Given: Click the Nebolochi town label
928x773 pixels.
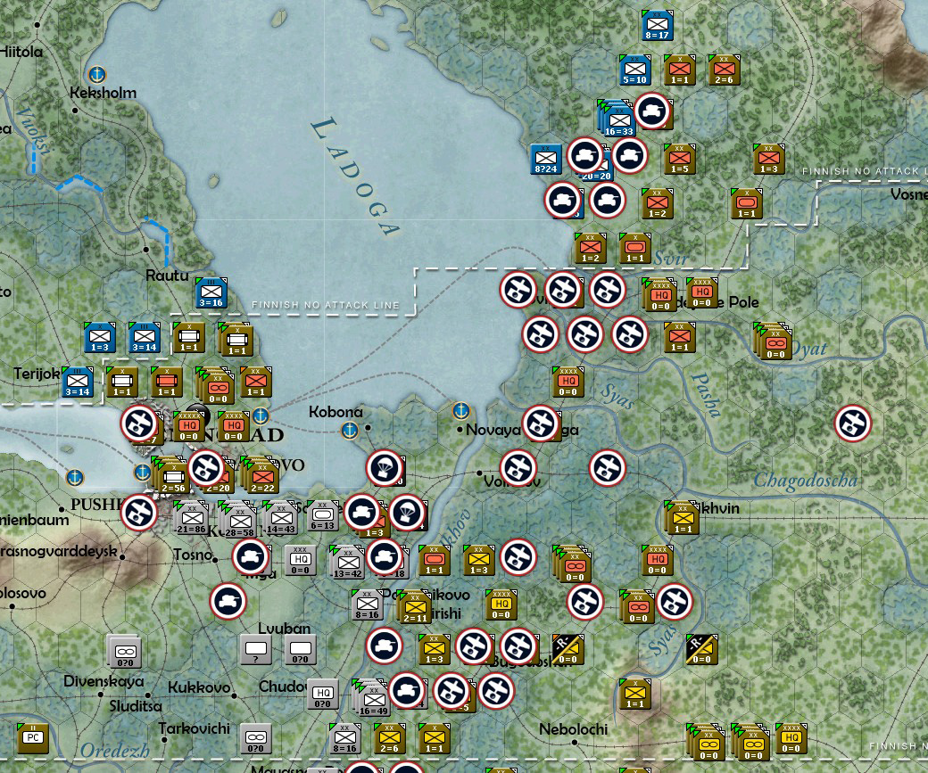Looking at the screenshot, I should coord(573,729).
